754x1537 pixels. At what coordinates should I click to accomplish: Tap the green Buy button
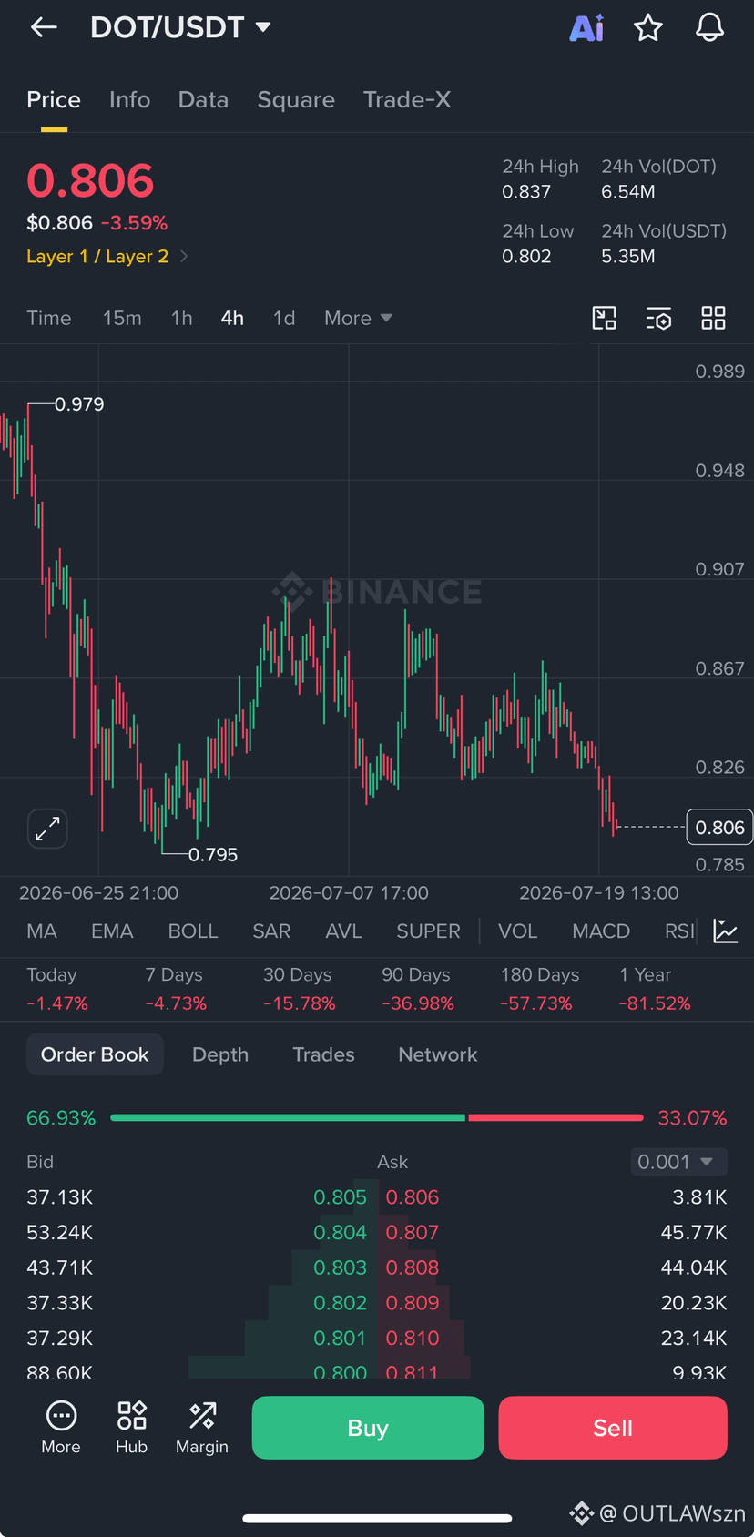click(368, 1428)
